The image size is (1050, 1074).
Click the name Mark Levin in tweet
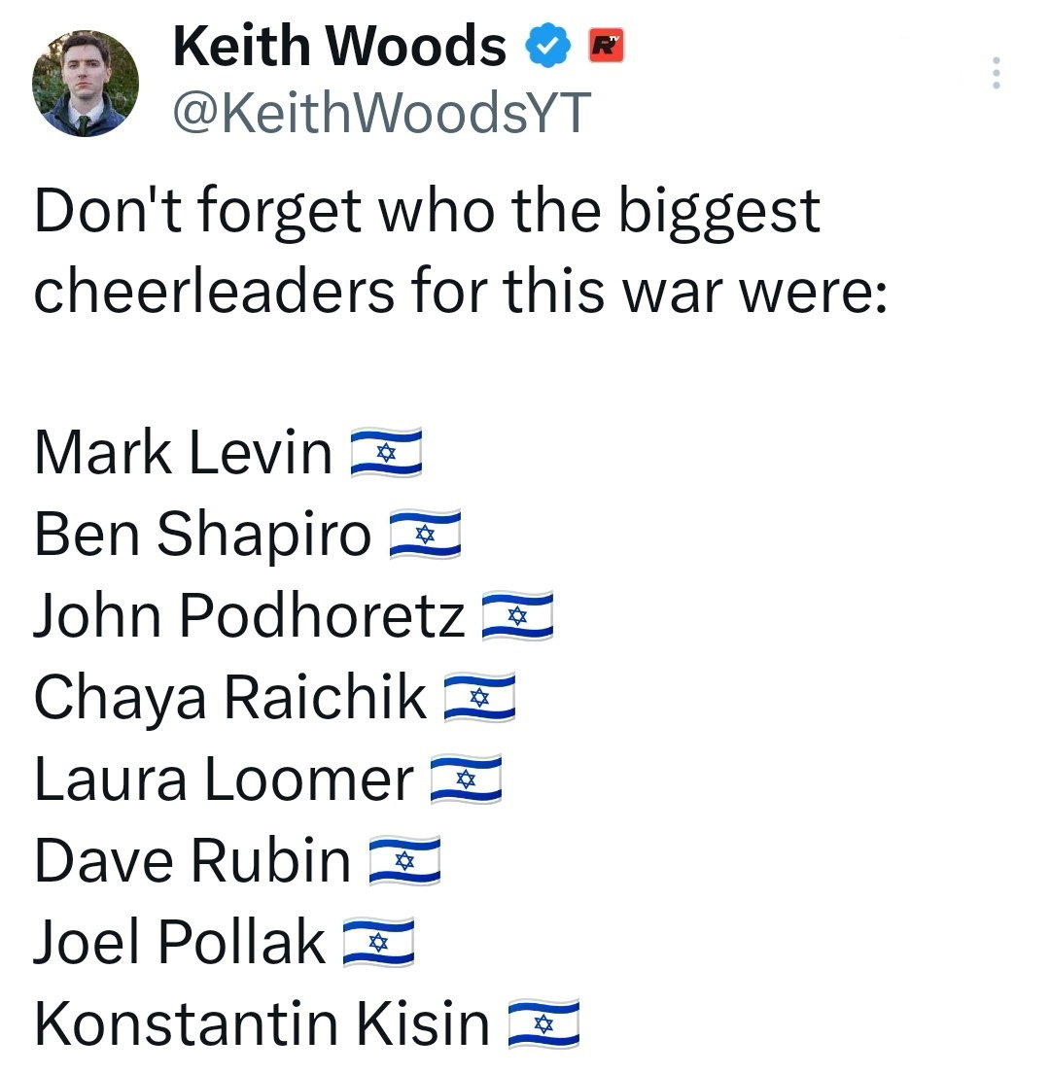183,453
